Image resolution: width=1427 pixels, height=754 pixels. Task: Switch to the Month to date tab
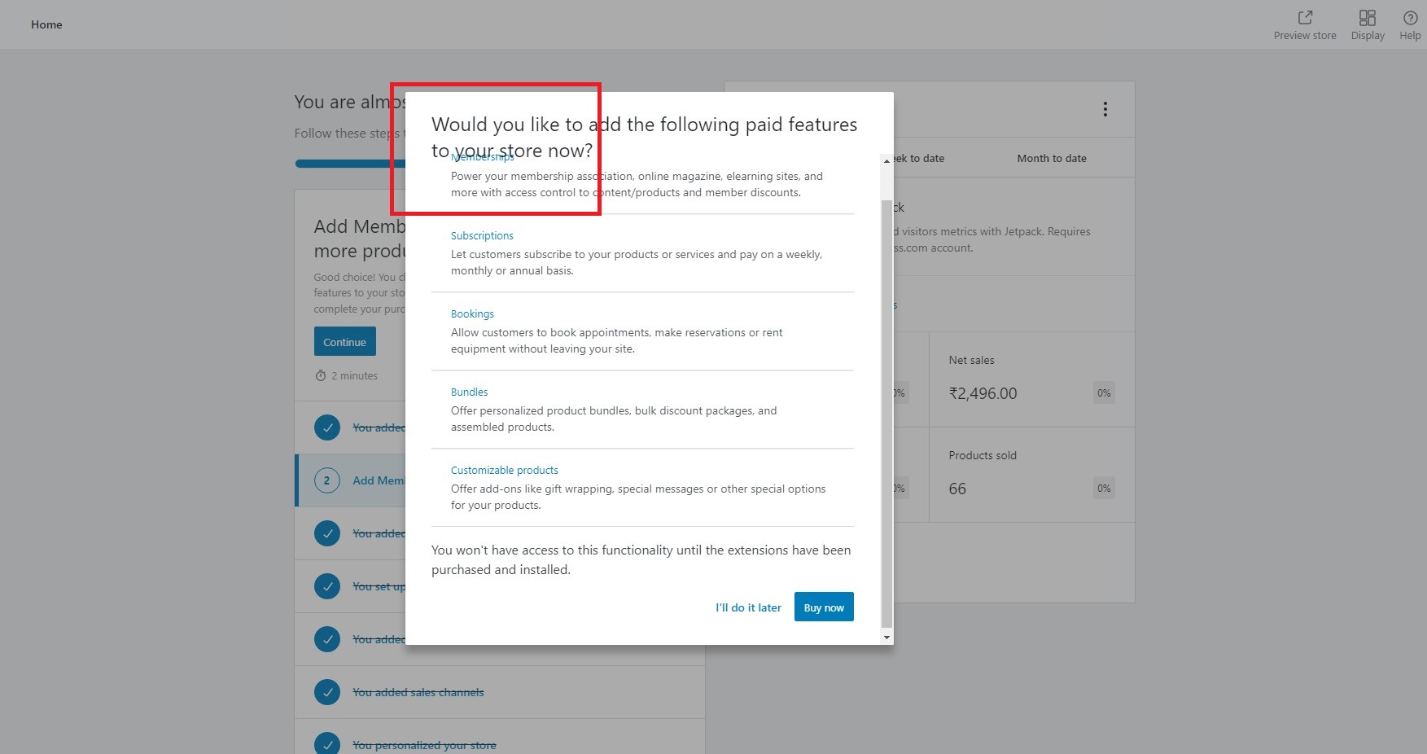pos(1052,158)
